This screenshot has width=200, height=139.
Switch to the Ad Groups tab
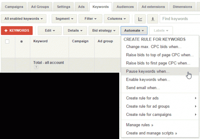[40, 7]
